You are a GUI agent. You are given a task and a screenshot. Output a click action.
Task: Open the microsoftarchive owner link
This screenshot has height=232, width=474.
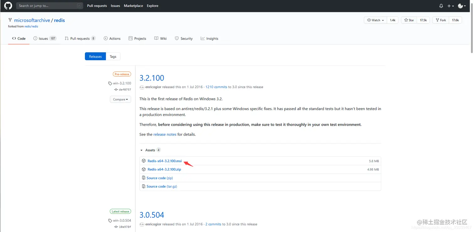(x=32, y=20)
